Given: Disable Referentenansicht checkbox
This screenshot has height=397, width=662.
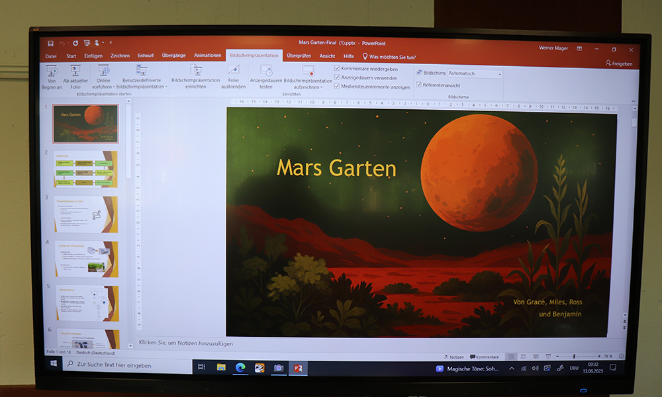Looking at the screenshot, I should click(419, 85).
